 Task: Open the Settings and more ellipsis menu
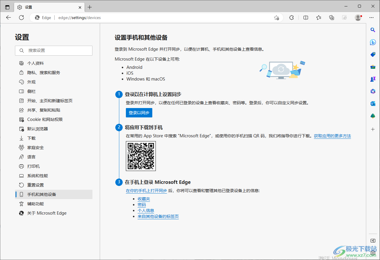coord(371,18)
